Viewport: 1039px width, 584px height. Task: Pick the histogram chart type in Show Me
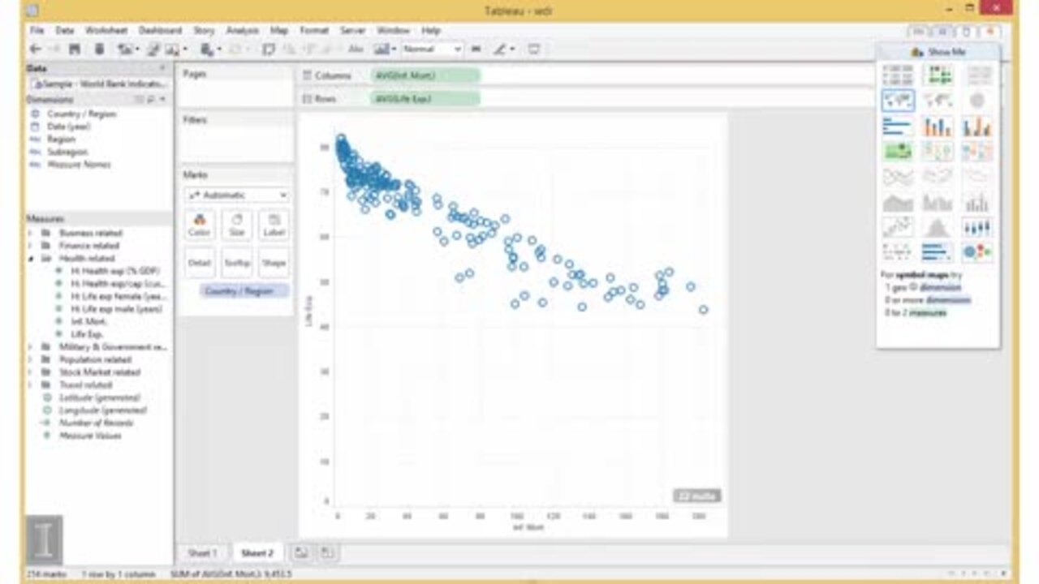point(938,227)
